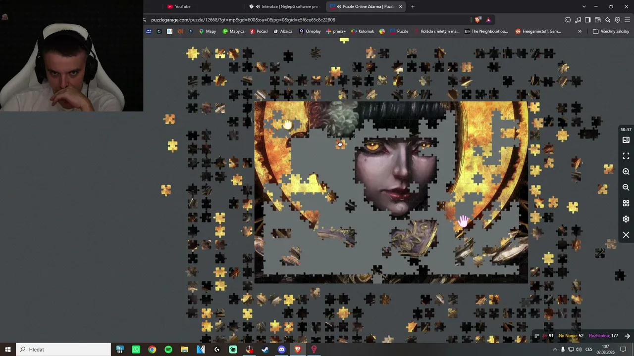
Task: Click the Hledat taskbar search box
Action: pyautogui.click(x=63, y=350)
